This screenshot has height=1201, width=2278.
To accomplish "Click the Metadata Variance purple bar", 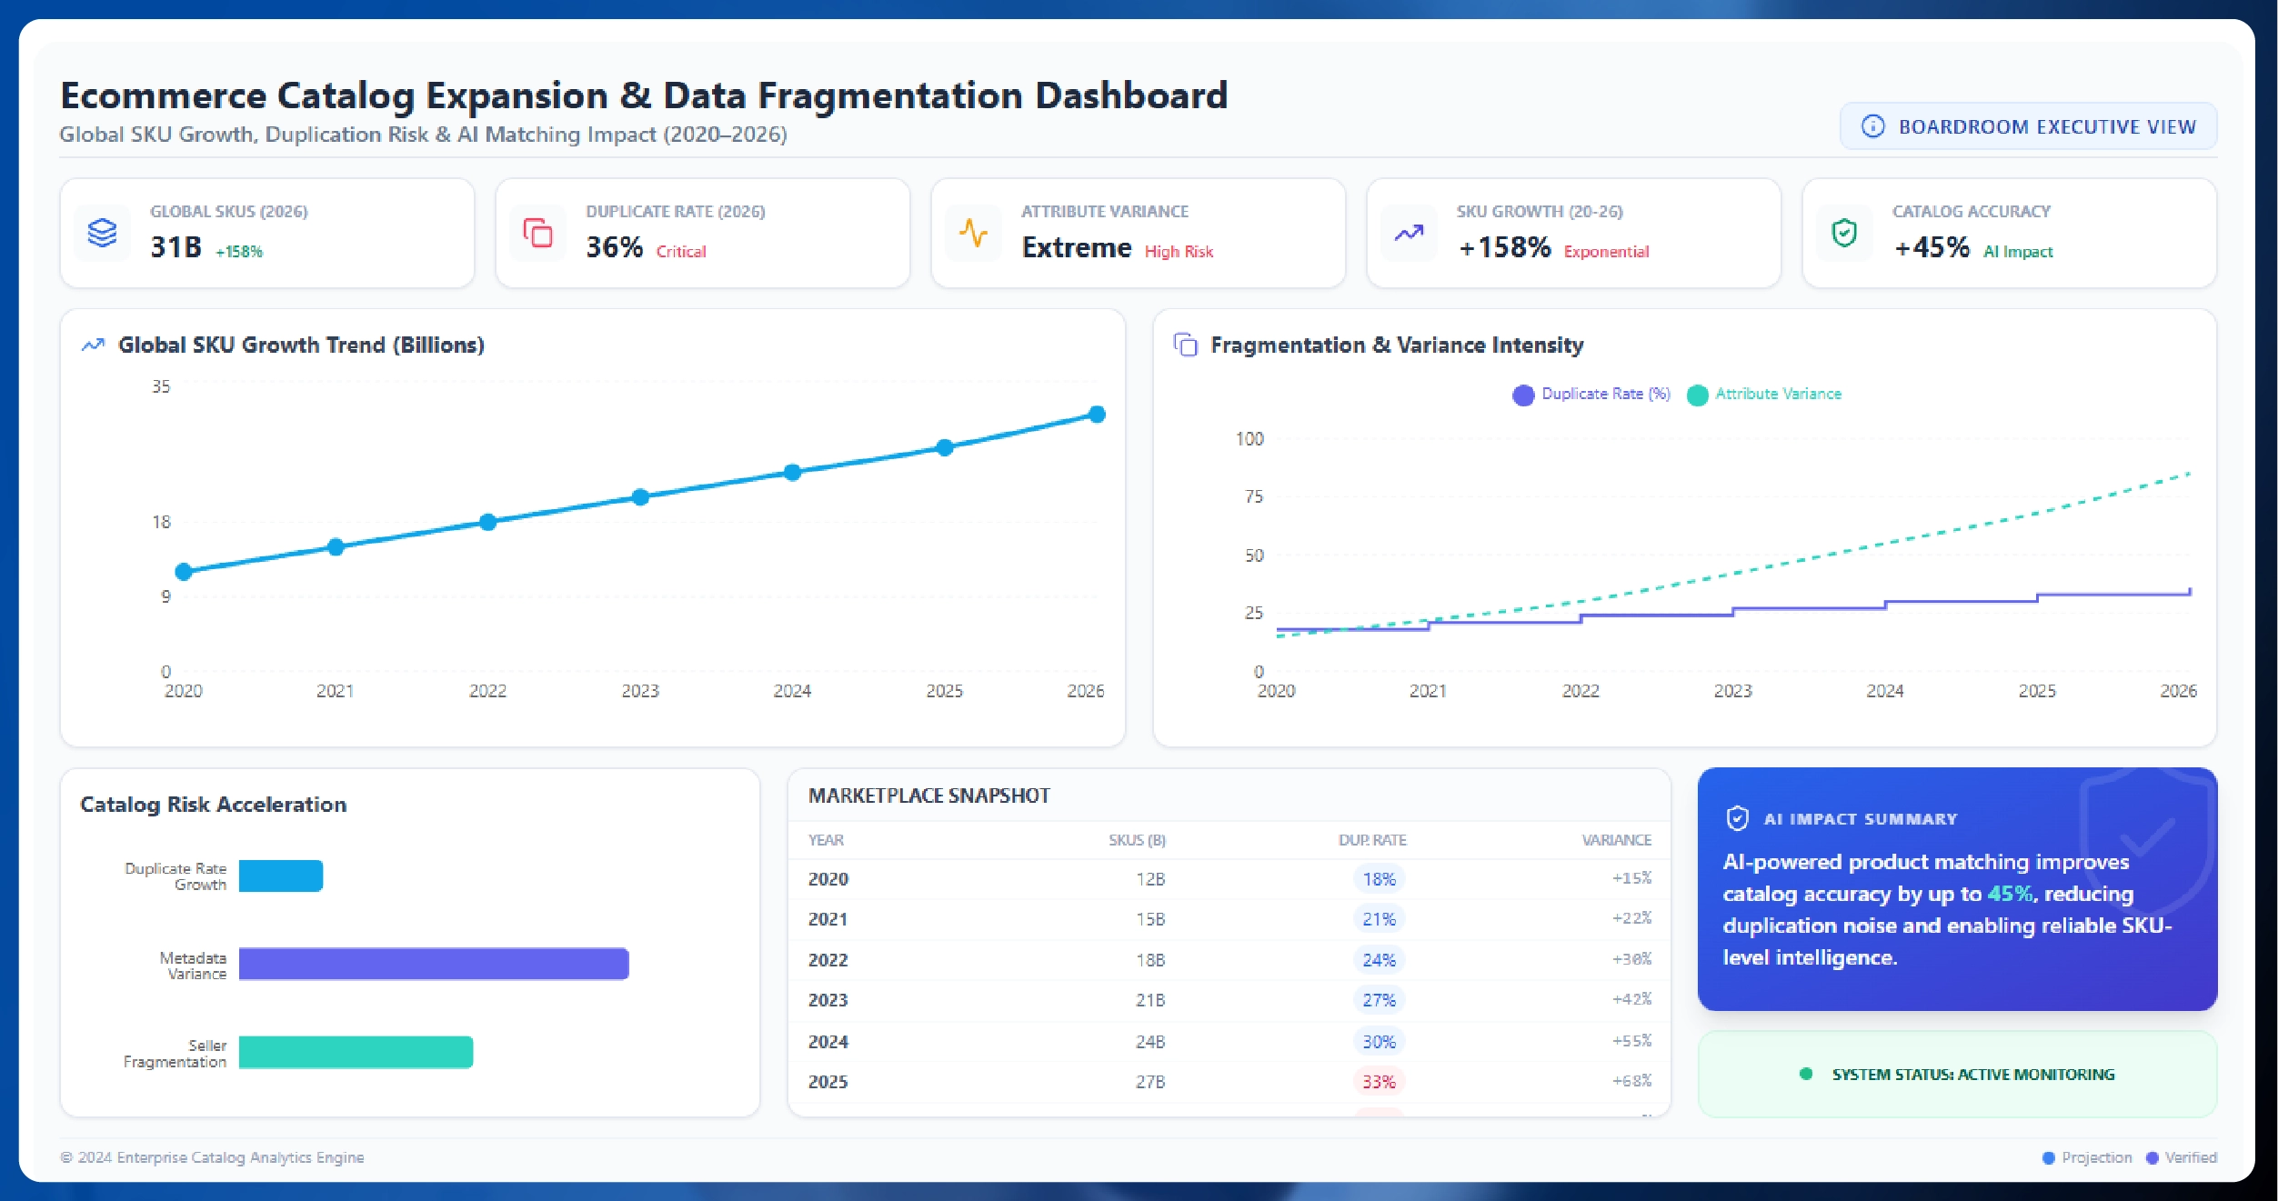I will click(434, 964).
